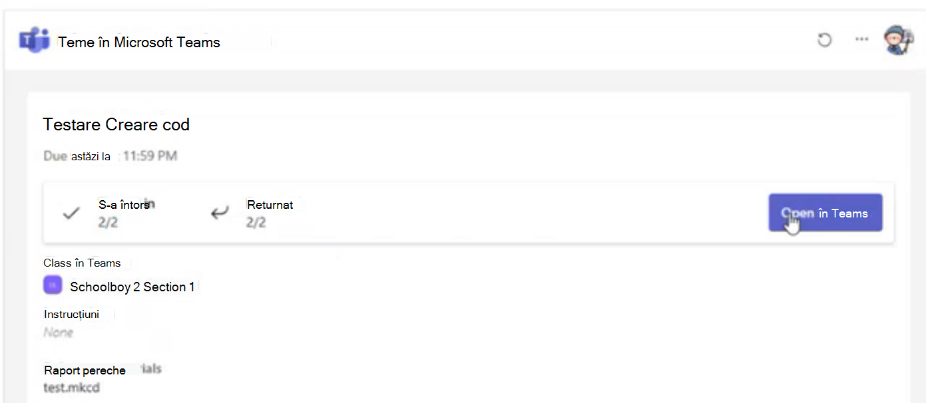
Task: Click the Raport pereche label
Action: (85, 370)
